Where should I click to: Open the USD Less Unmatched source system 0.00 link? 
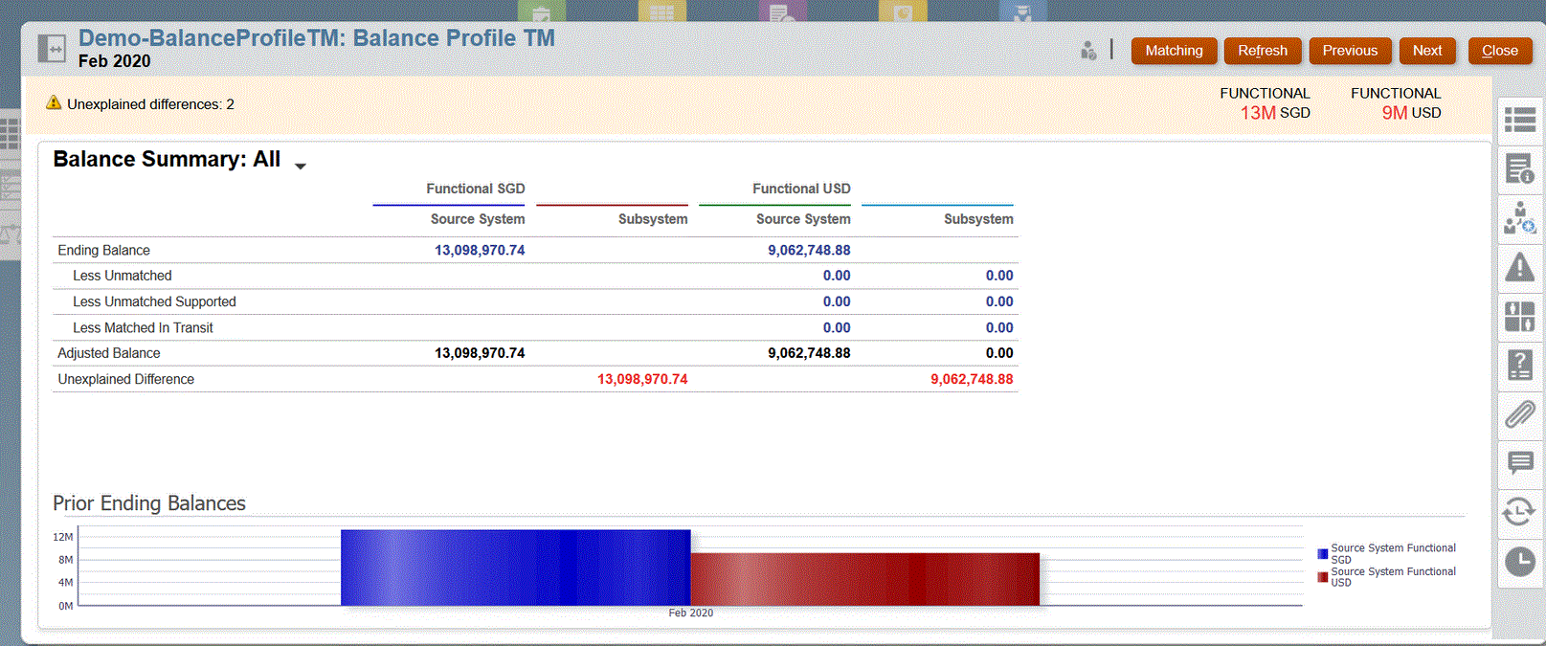coord(836,276)
